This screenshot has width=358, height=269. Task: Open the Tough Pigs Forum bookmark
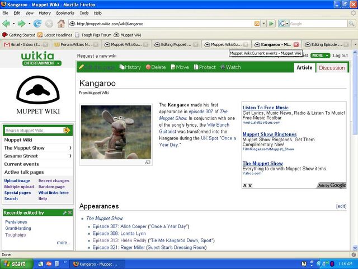point(93,35)
